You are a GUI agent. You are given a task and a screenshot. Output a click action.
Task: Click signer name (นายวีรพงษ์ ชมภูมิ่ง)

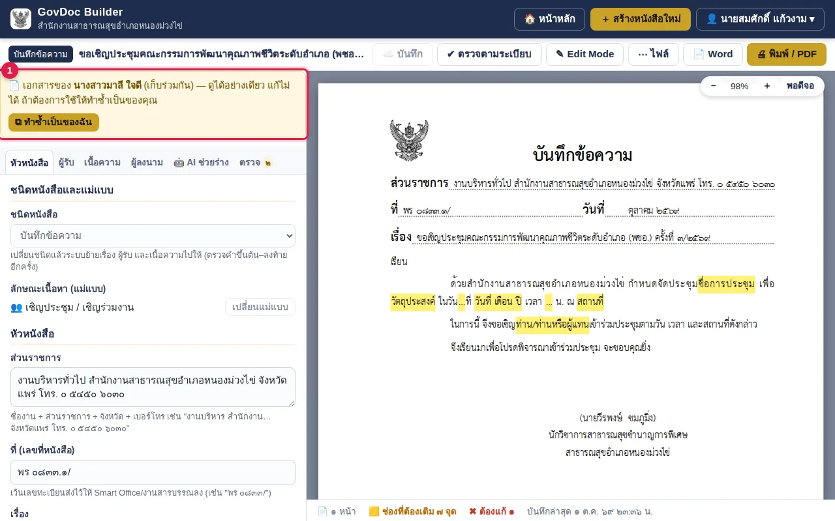[x=618, y=417]
